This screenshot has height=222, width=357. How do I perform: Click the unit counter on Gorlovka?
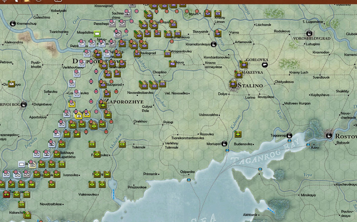(244, 65)
